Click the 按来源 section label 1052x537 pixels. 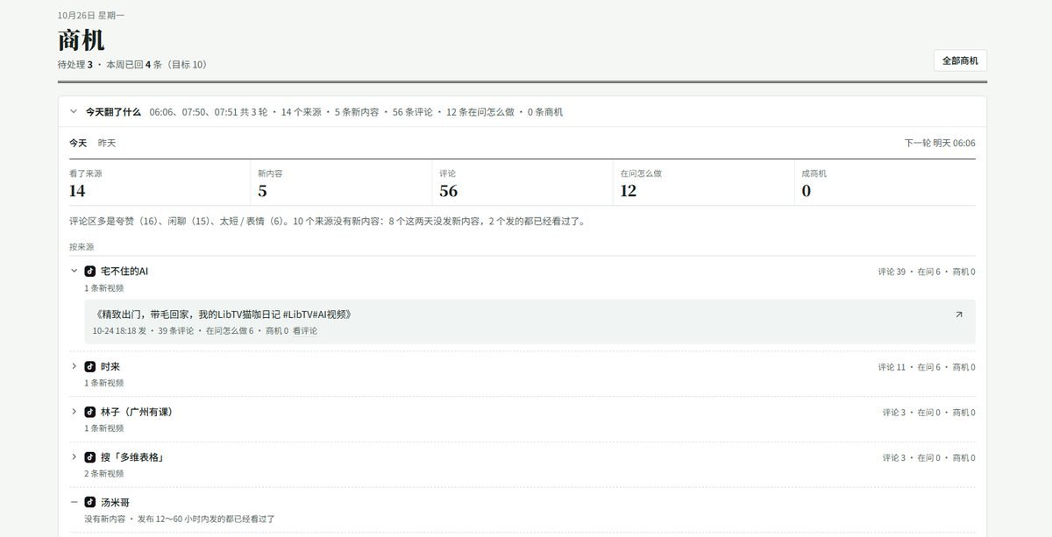coord(82,247)
